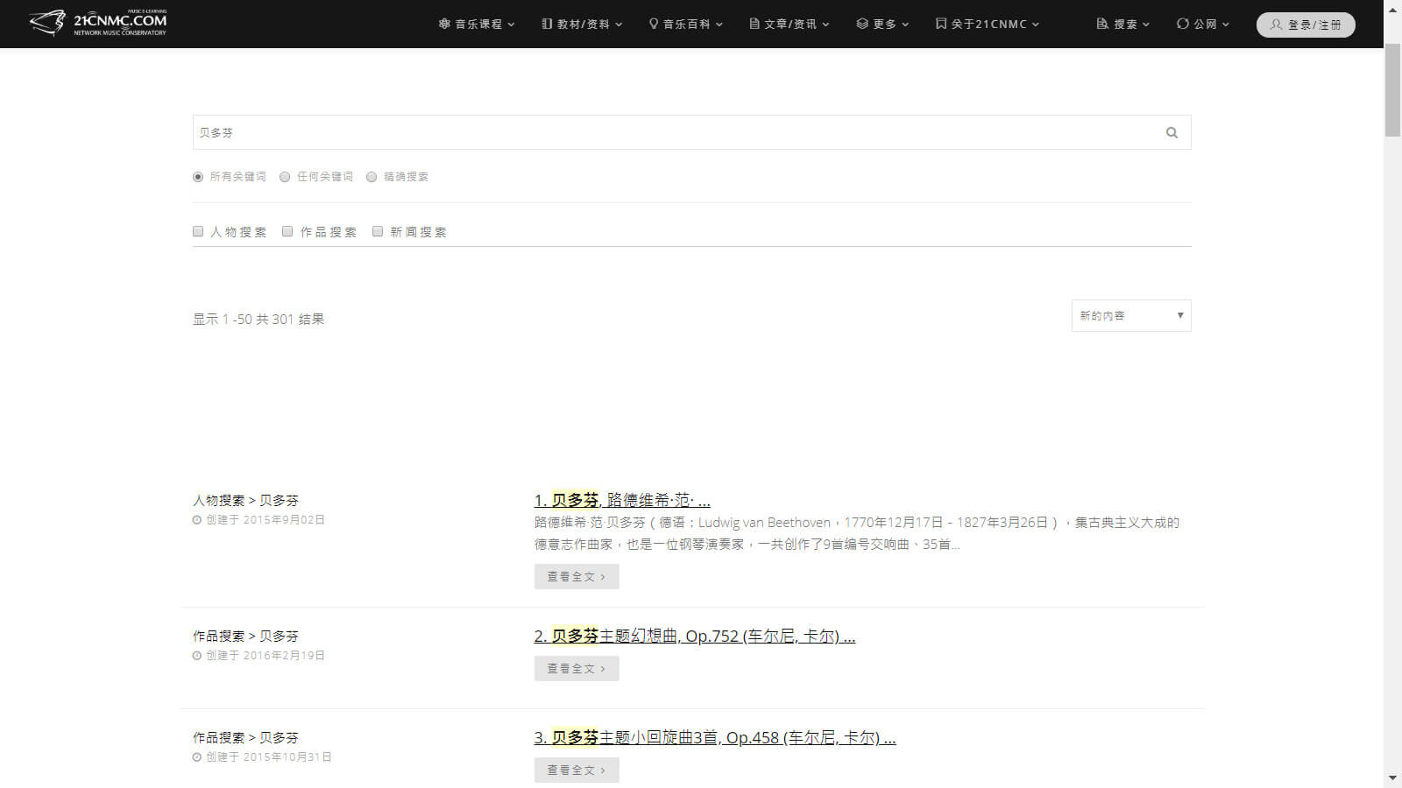The height and width of the screenshot is (788, 1402).
Task: Click clock icon beside 创建于 2016年2月19日
Action: pyautogui.click(x=197, y=656)
